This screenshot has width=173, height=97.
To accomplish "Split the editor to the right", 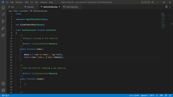I will click(167, 7).
